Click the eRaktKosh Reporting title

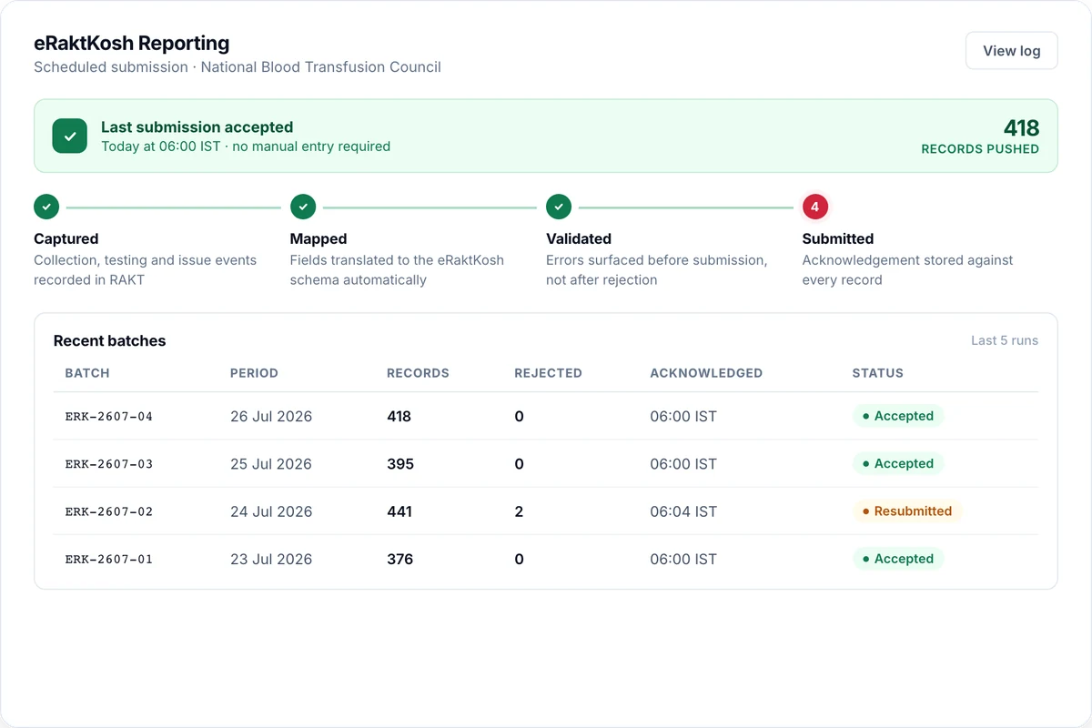coord(131,43)
